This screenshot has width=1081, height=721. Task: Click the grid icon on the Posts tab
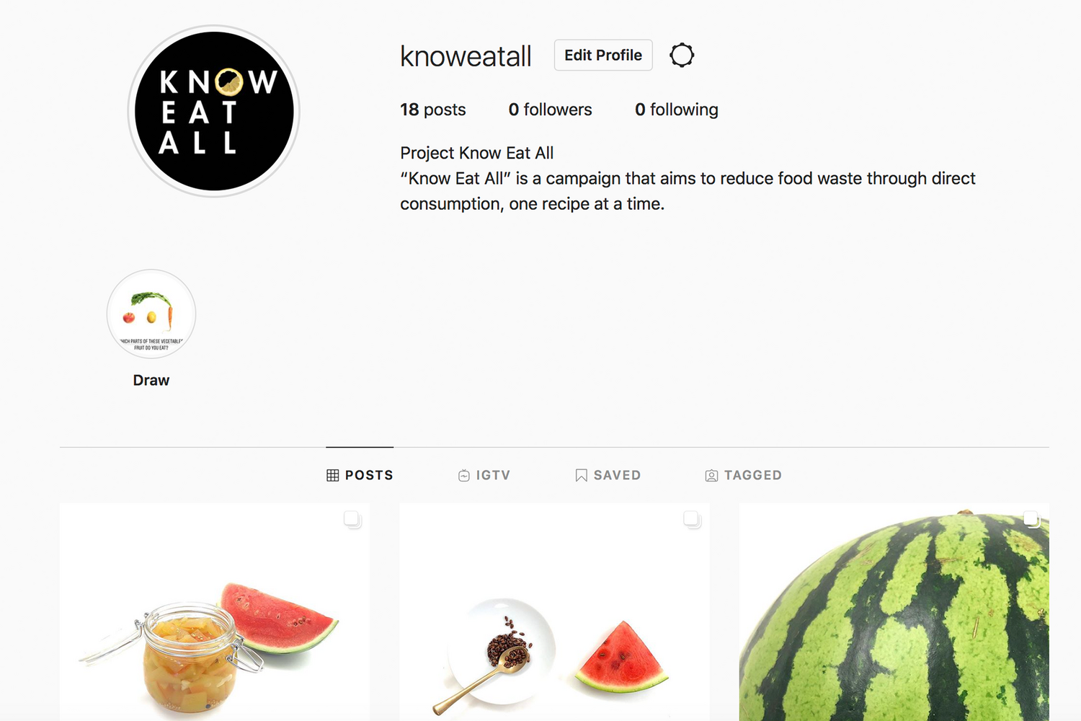332,475
